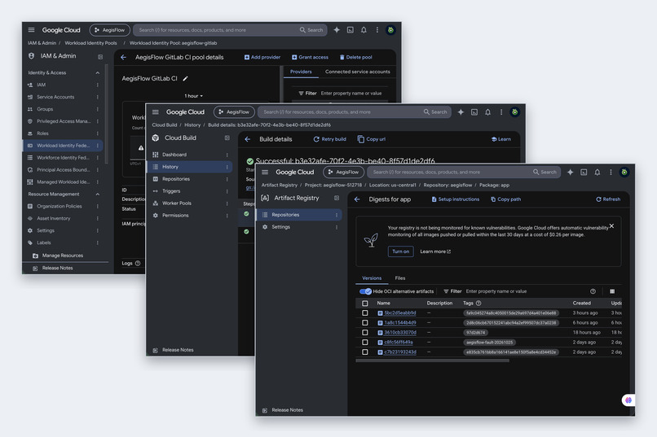
Task: Click the filter help question mark icon
Action: coord(593,291)
